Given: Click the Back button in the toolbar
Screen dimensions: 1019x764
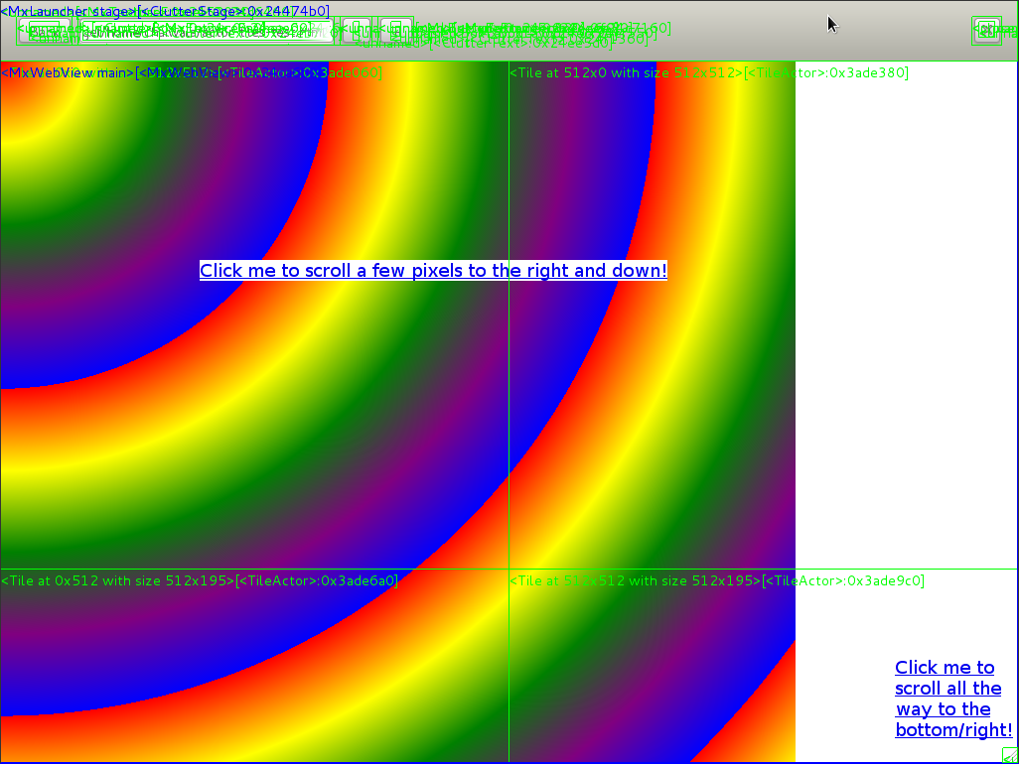Looking at the screenshot, I should pos(44,32).
